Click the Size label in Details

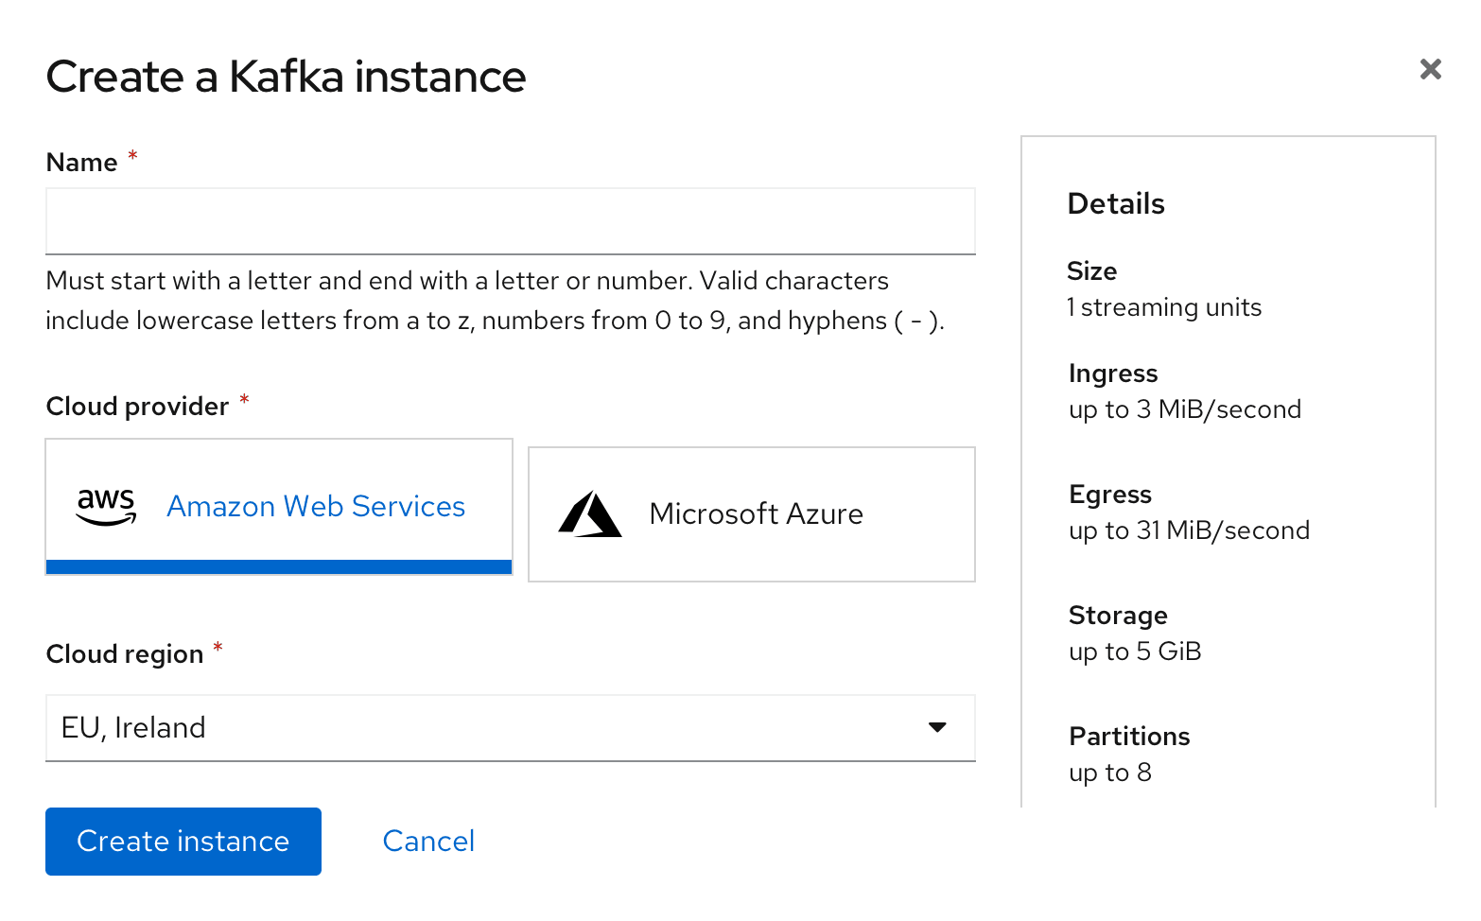pos(1091,271)
